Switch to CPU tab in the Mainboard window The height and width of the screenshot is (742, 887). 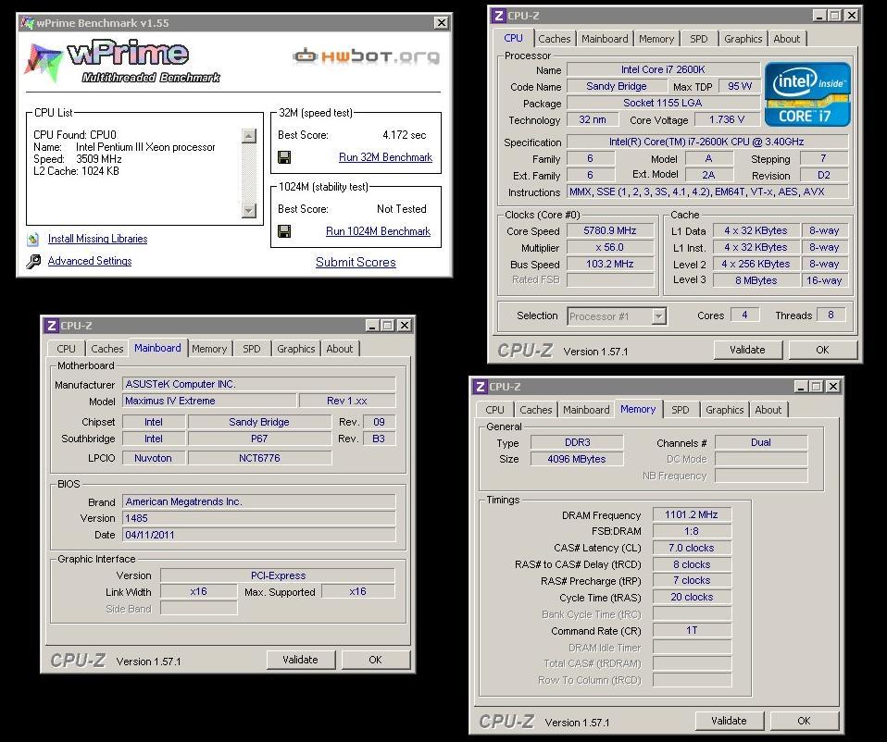coord(66,349)
